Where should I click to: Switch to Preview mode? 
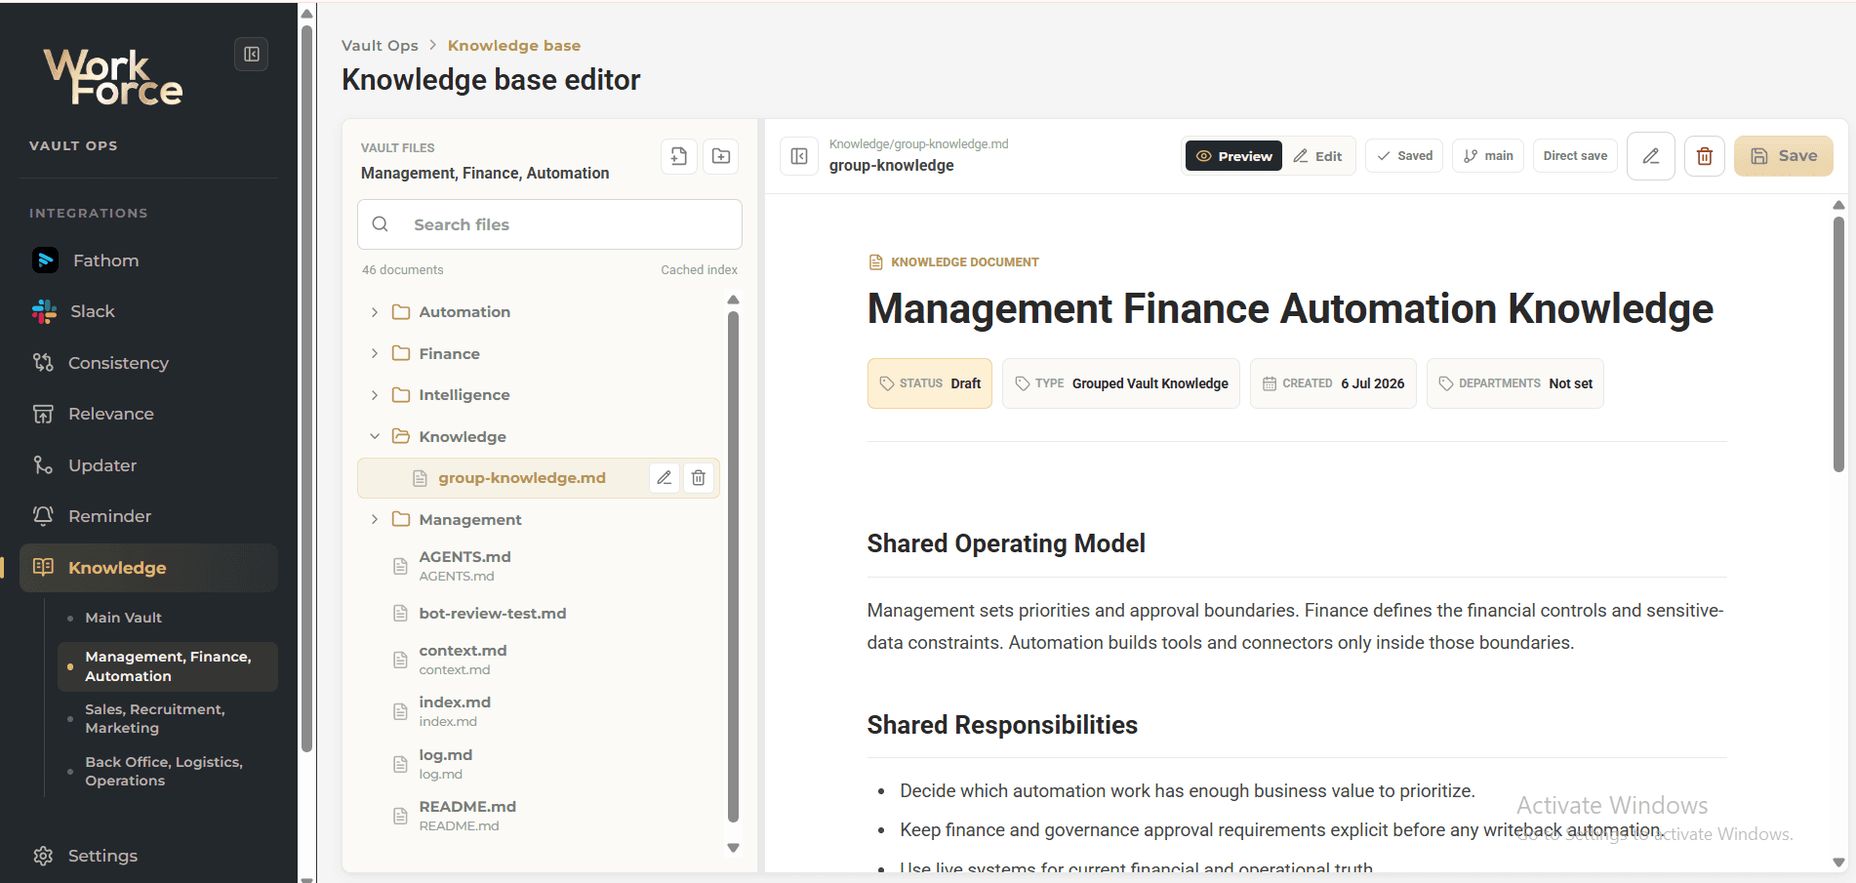point(1234,156)
